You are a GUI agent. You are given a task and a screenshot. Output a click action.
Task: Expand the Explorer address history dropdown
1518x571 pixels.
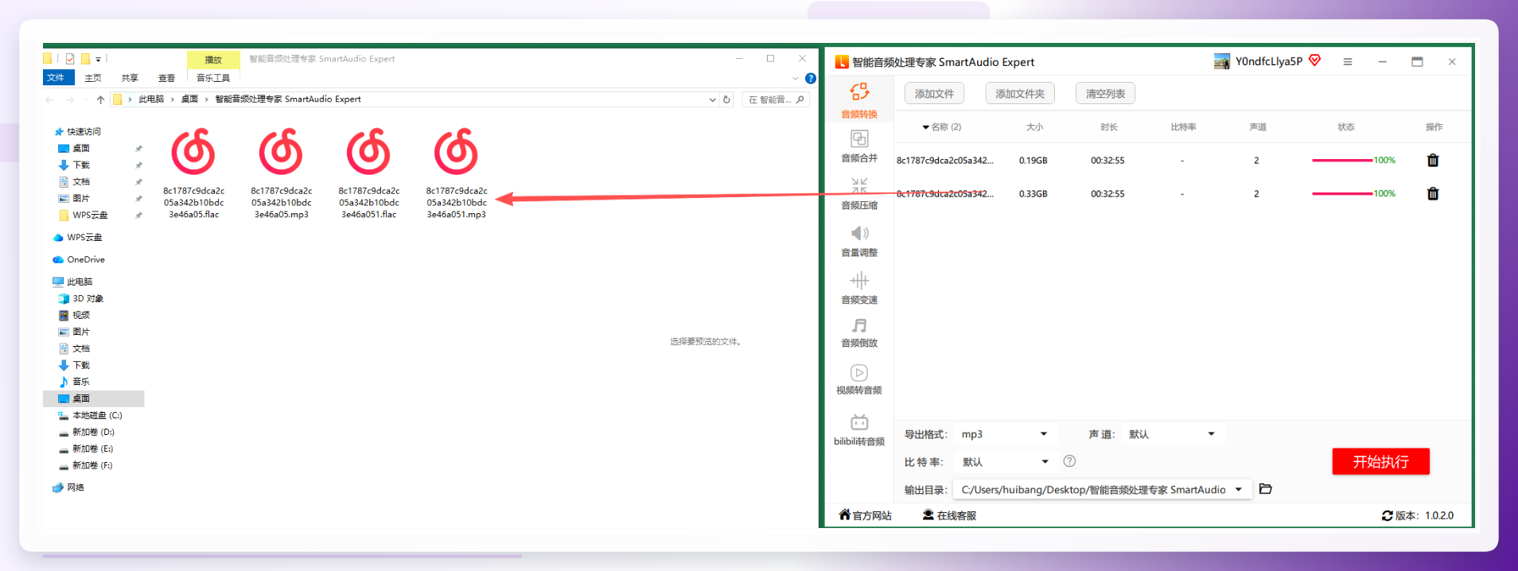point(712,99)
